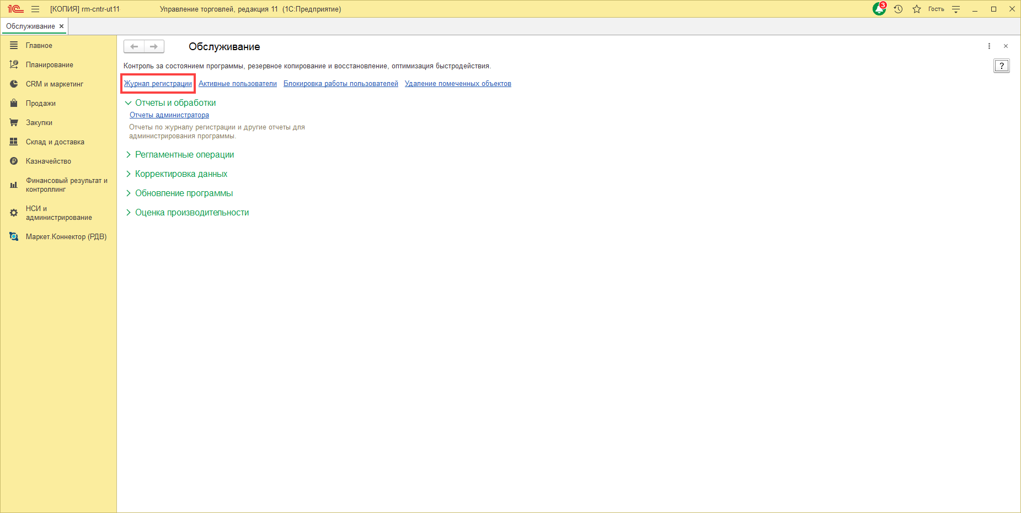
Task: Click the Главное section icon
Action: pyautogui.click(x=14, y=45)
